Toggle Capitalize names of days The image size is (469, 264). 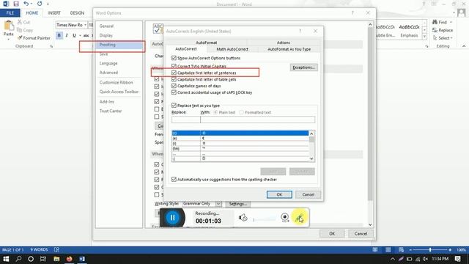click(174, 86)
